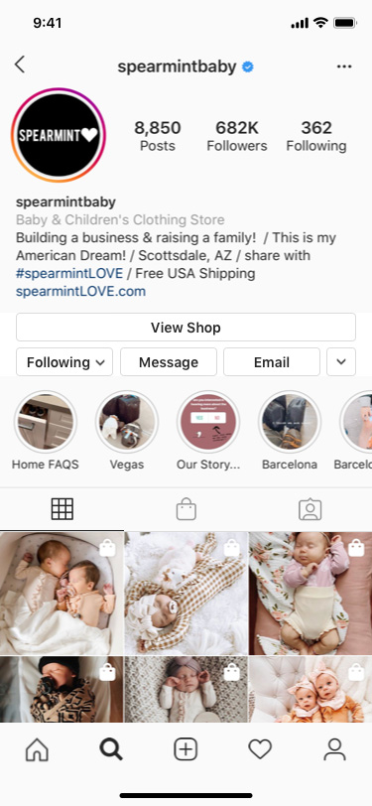Screen dimensions: 372x806
Task: Open activity heart icon
Action: (x=260, y=750)
